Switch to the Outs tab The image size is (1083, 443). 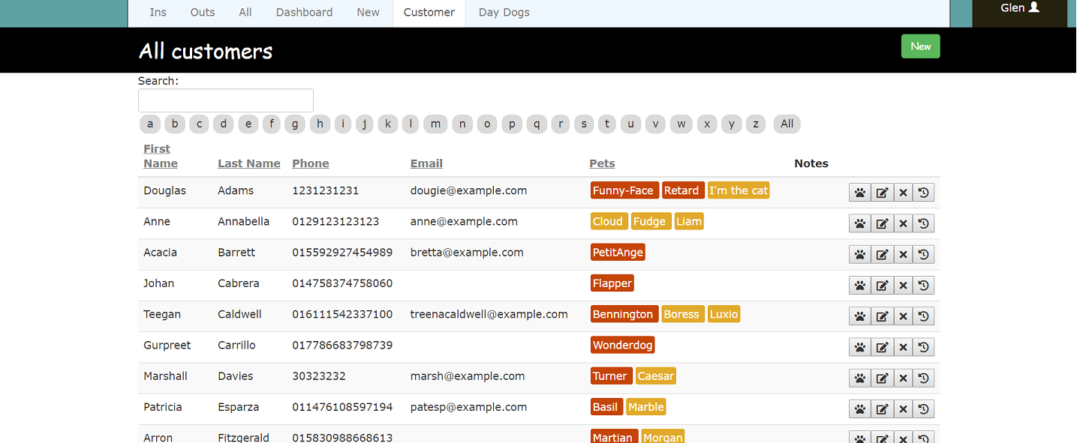point(203,12)
